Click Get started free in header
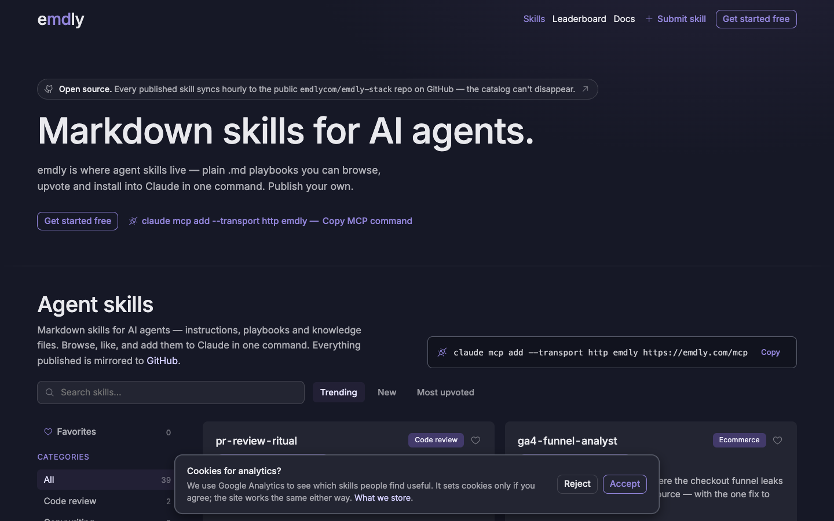The width and height of the screenshot is (834, 521). coord(756,19)
